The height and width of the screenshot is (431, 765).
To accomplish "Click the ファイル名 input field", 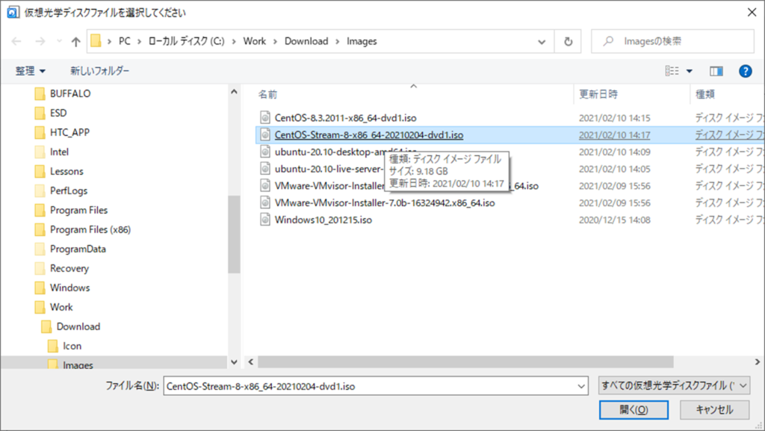I will (x=369, y=386).
